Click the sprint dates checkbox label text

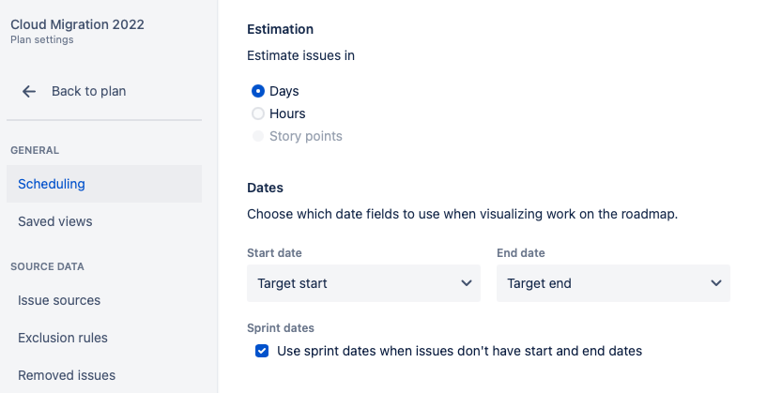(460, 351)
